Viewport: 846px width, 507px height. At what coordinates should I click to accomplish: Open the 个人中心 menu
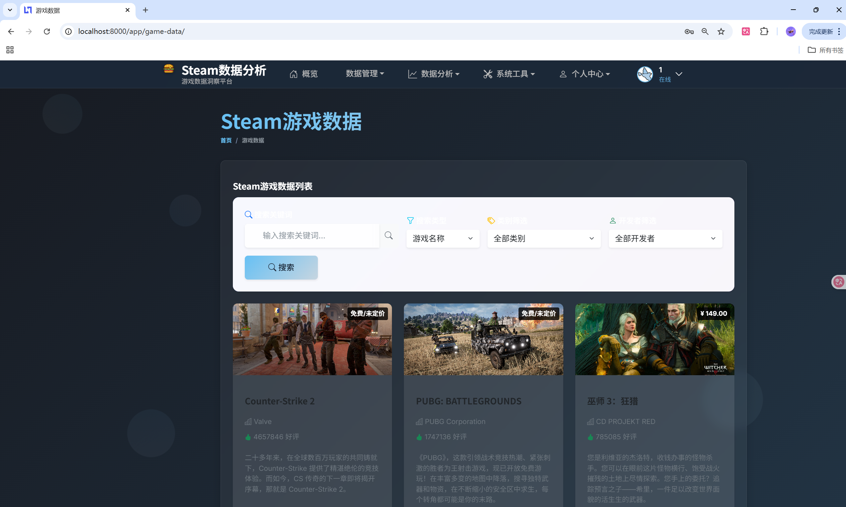click(585, 74)
